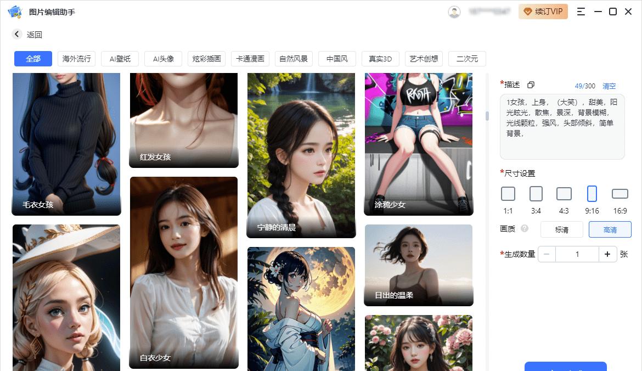Image resolution: width=642 pixels, height=371 pixels.
Task: Open the hamburger menu in title bar
Action: click(x=581, y=12)
